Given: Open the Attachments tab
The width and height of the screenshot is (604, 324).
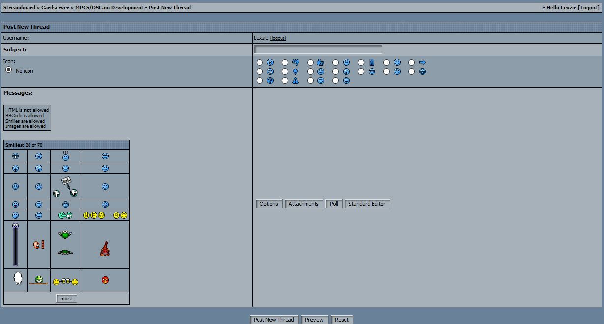Looking at the screenshot, I should click(x=303, y=204).
